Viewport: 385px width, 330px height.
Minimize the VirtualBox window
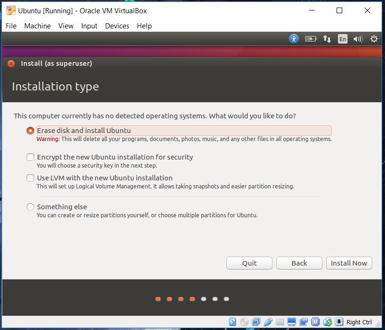coord(312,10)
